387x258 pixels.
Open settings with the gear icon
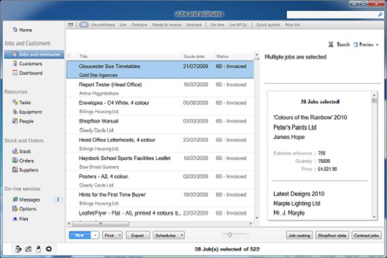[49, 249]
